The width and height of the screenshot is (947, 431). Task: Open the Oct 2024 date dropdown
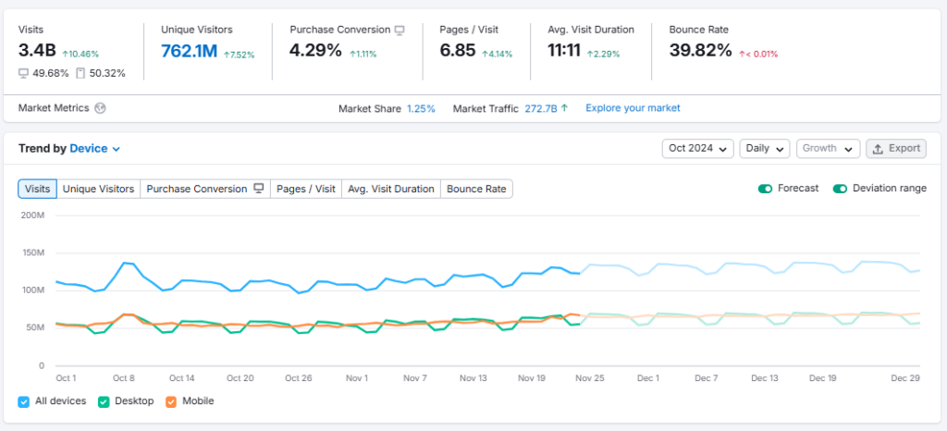point(697,148)
